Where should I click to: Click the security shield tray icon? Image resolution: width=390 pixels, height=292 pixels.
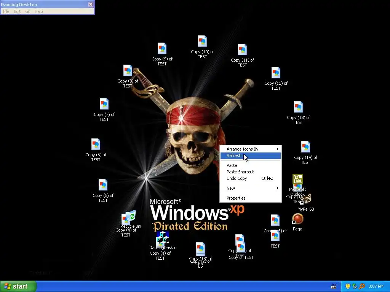coord(348,286)
